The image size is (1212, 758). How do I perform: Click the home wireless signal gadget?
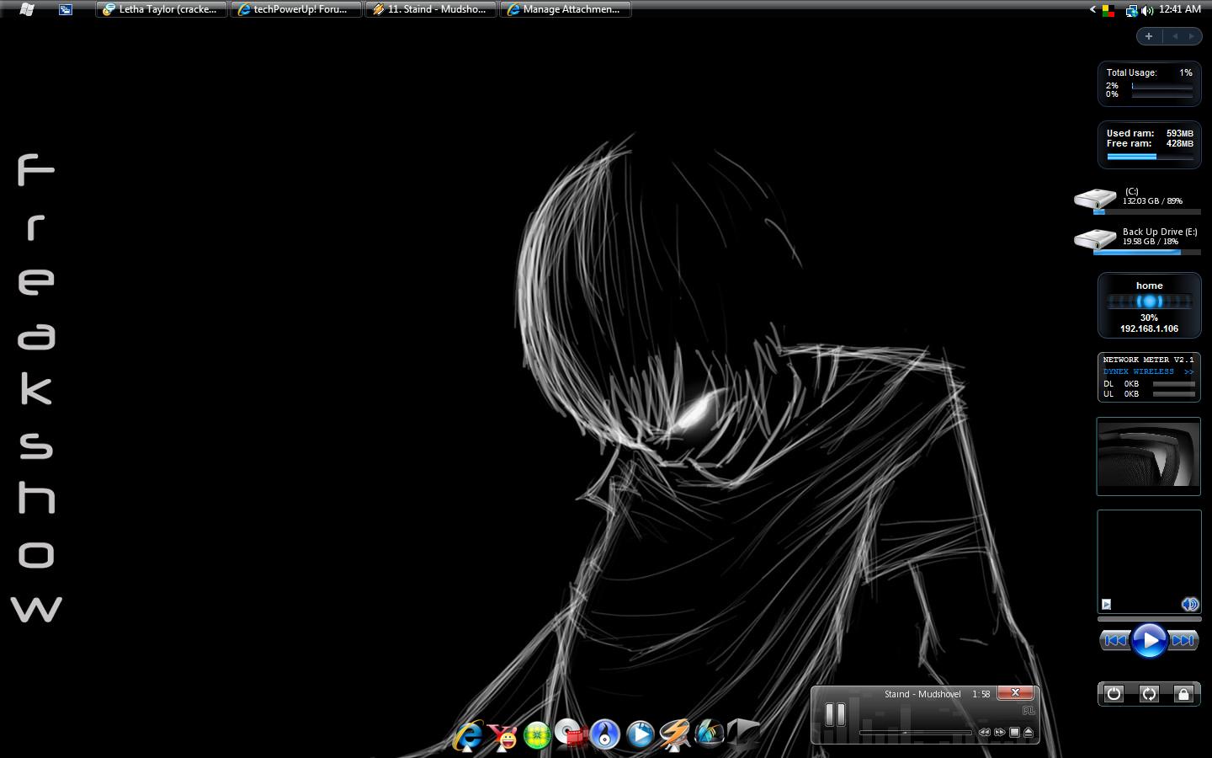click(1149, 305)
